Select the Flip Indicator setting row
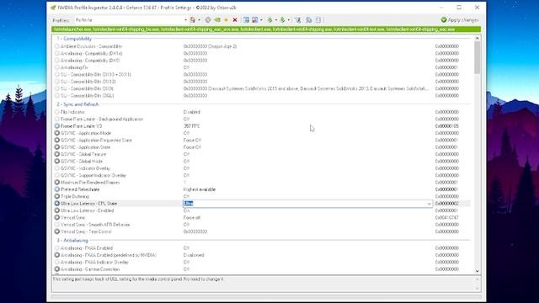The width and height of the screenshot is (539, 303). 261,112
